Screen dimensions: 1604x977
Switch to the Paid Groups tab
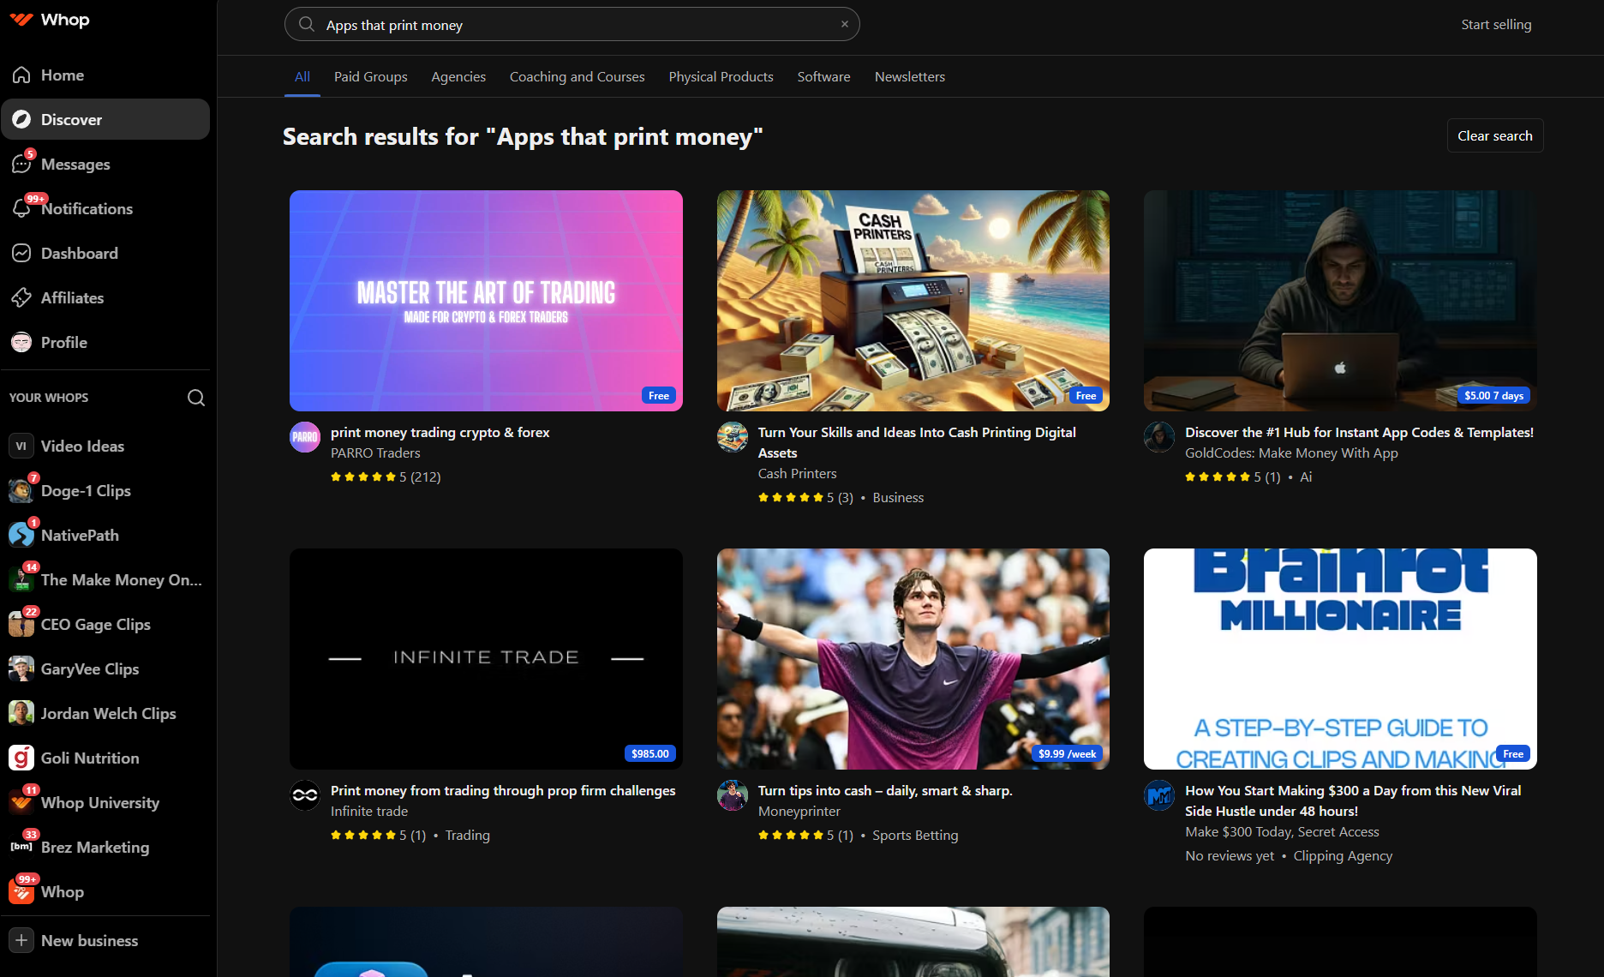(370, 77)
